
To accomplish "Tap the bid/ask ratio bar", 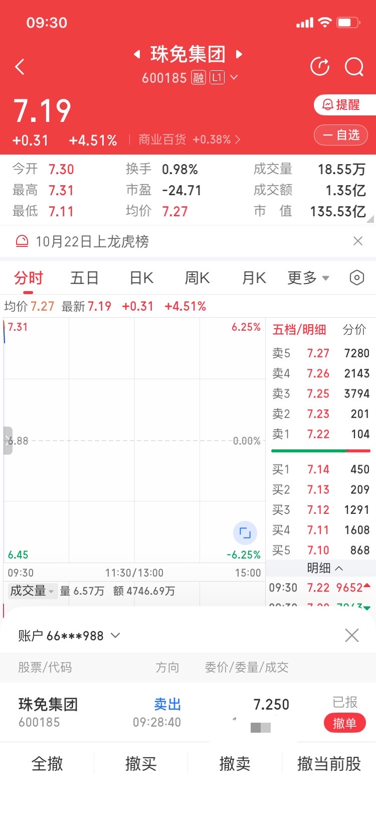I will pyautogui.click(x=321, y=451).
